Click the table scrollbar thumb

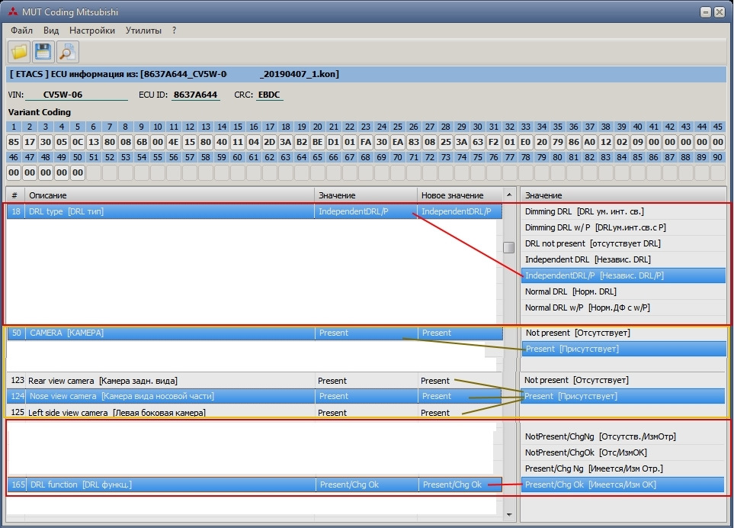pos(509,247)
